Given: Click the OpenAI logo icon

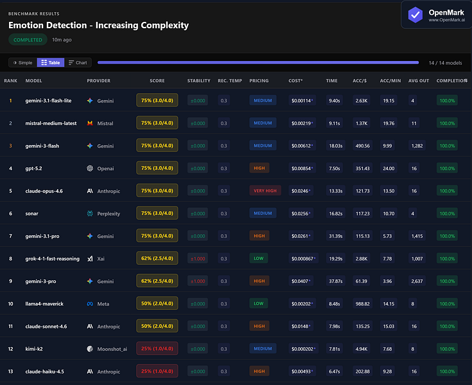Looking at the screenshot, I should (90, 168).
